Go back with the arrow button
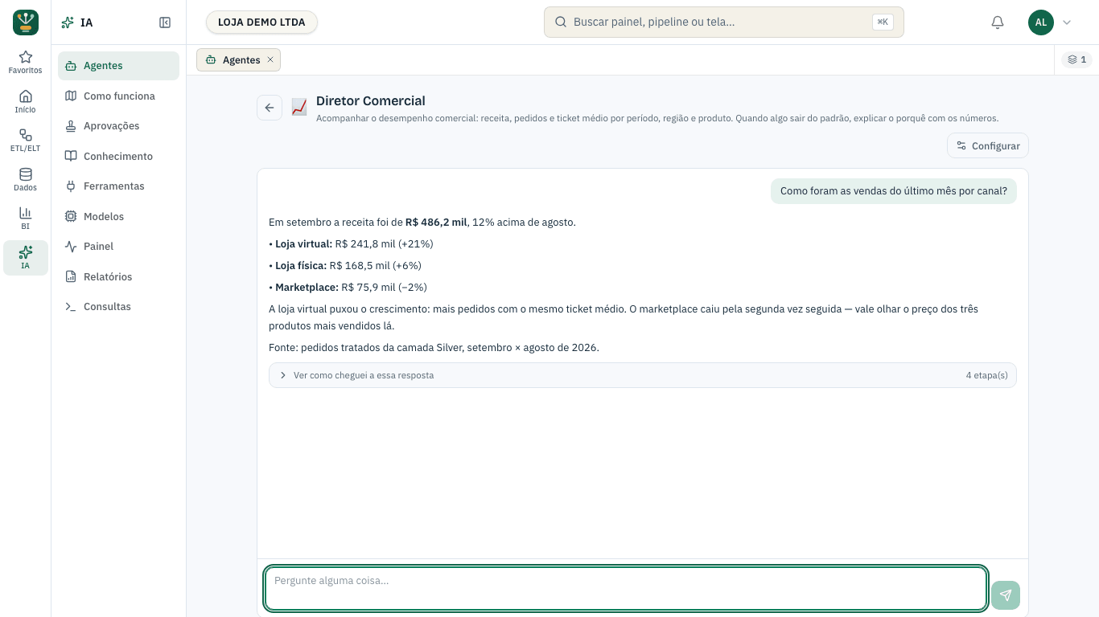The height and width of the screenshot is (617, 1099). point(270,108)
